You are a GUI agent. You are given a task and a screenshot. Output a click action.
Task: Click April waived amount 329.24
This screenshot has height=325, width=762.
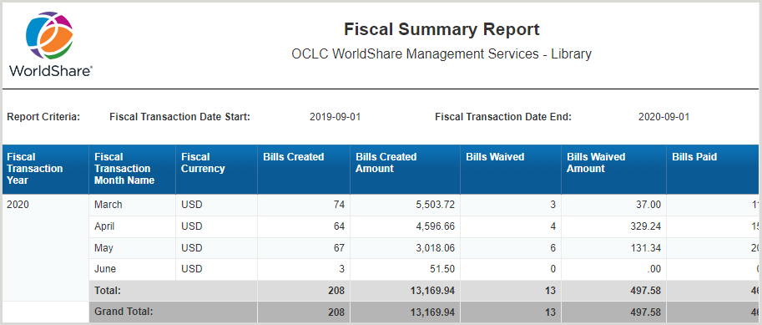point(645,226)
